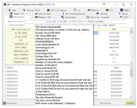The height and width of the screenshot is (108, 137).
Task: Open the USB tab icon
Action: point(10,10)
